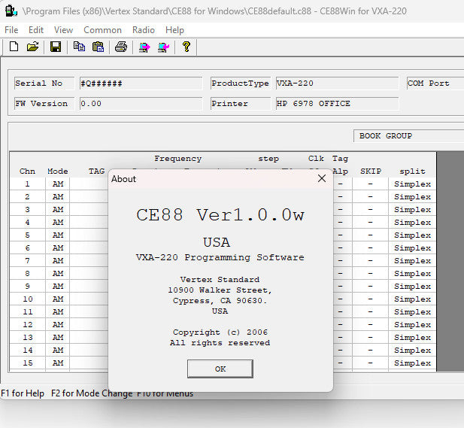Click the Chn column header
The width and height of the screenshot is (464, 428).
(x=27, y=171)
